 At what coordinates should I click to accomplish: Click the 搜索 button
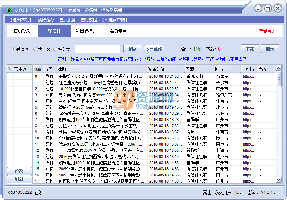click(133, 49)
